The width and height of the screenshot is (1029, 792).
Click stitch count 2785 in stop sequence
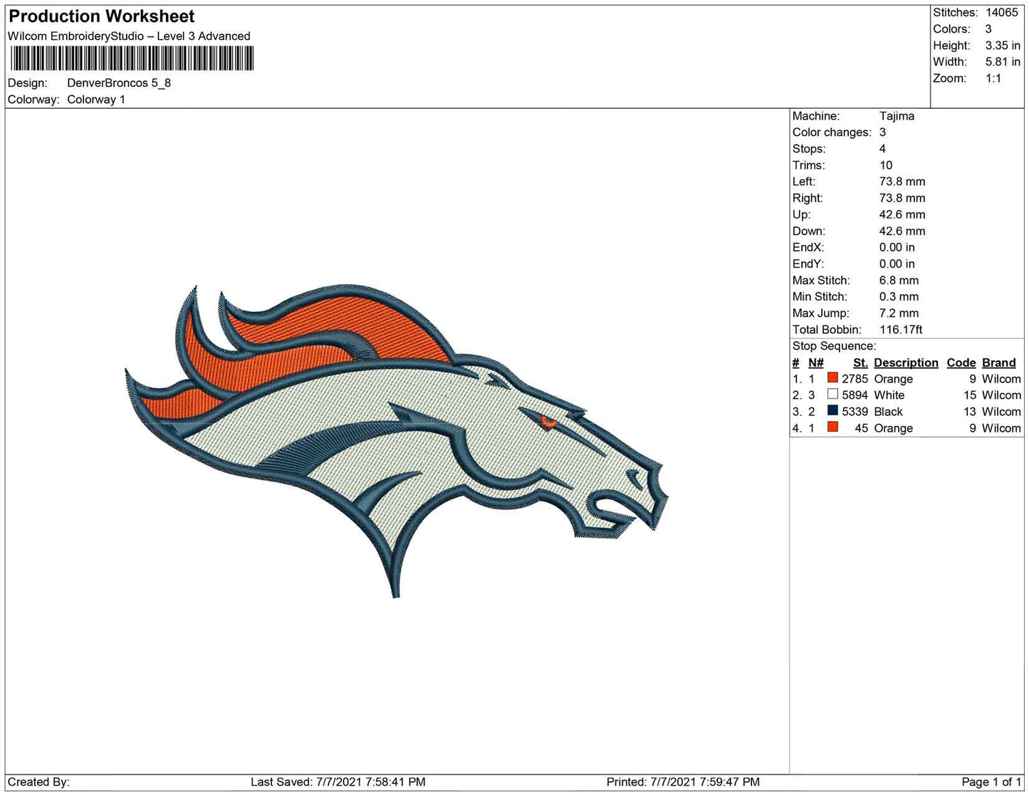pos(855,379)
